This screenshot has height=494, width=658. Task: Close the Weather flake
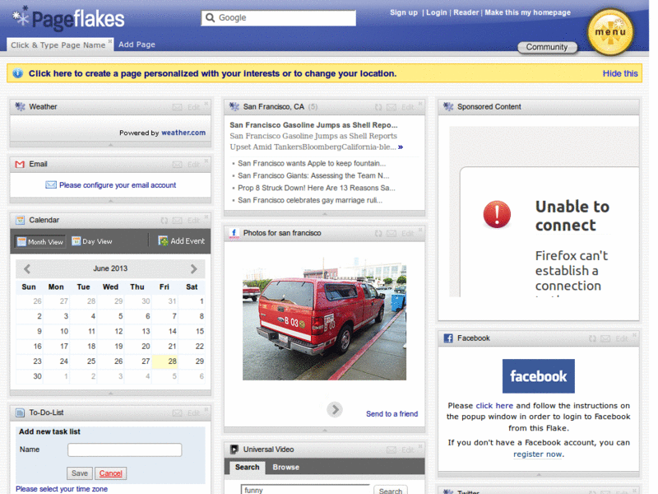[206, 104]
